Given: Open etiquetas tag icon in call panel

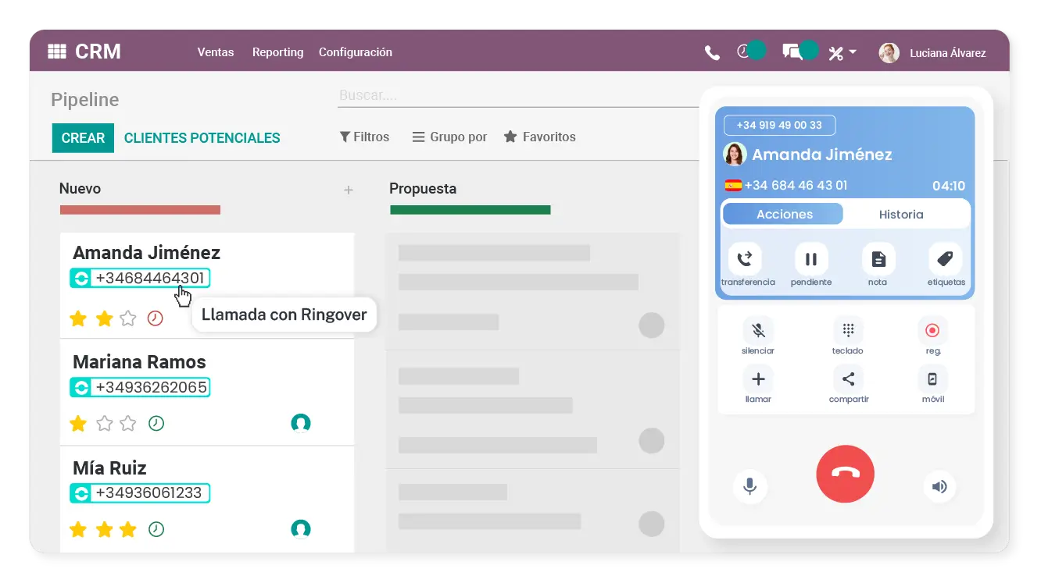Looking at the screenshot, I should pyautogui.click(x=945, y=259).
